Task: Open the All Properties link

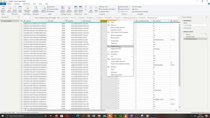Action: (187, 28)
